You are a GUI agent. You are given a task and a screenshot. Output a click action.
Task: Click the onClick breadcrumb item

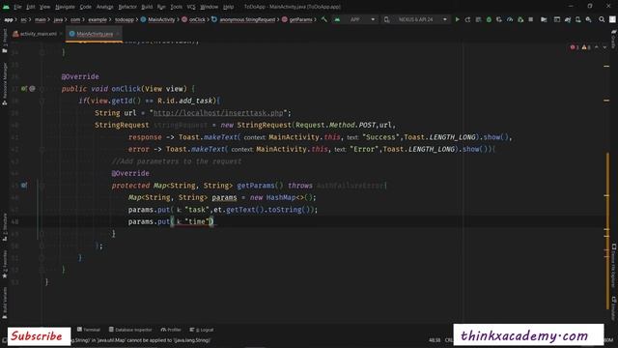pos(193,19)
